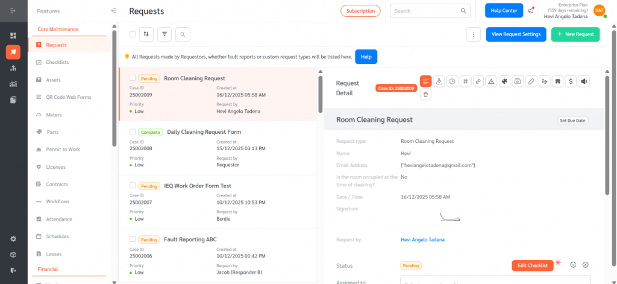Collapse the Features sidebar panel
This screenshot has height=284, width=617.
114,11
